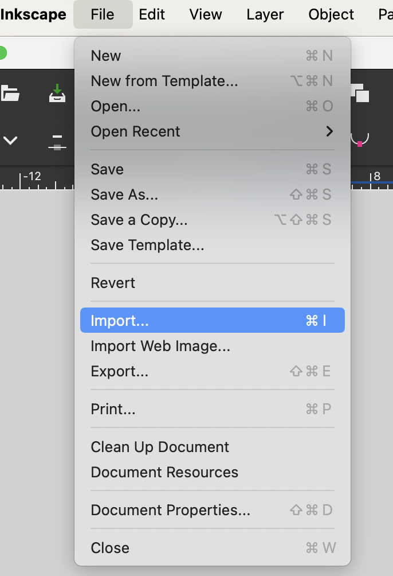Expand the chevron dropdown in the toolbar
The image size is (393, 576).
[x=10, y=140]
